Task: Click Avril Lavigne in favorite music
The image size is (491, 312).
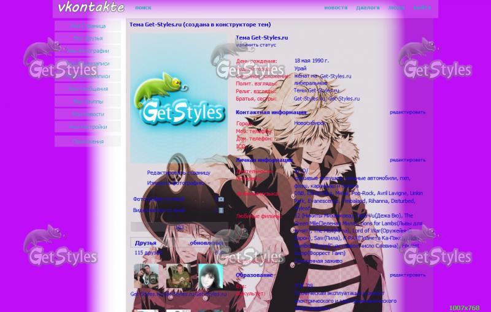Action: click(x=392, y=193)
